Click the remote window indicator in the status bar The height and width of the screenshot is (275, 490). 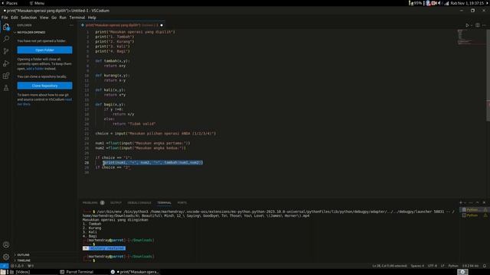click(x=4, y=266)
